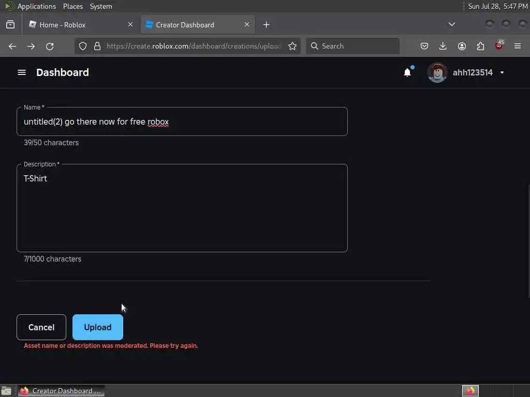Click the Upload button

pyautogui.click(x=98, y=327)
